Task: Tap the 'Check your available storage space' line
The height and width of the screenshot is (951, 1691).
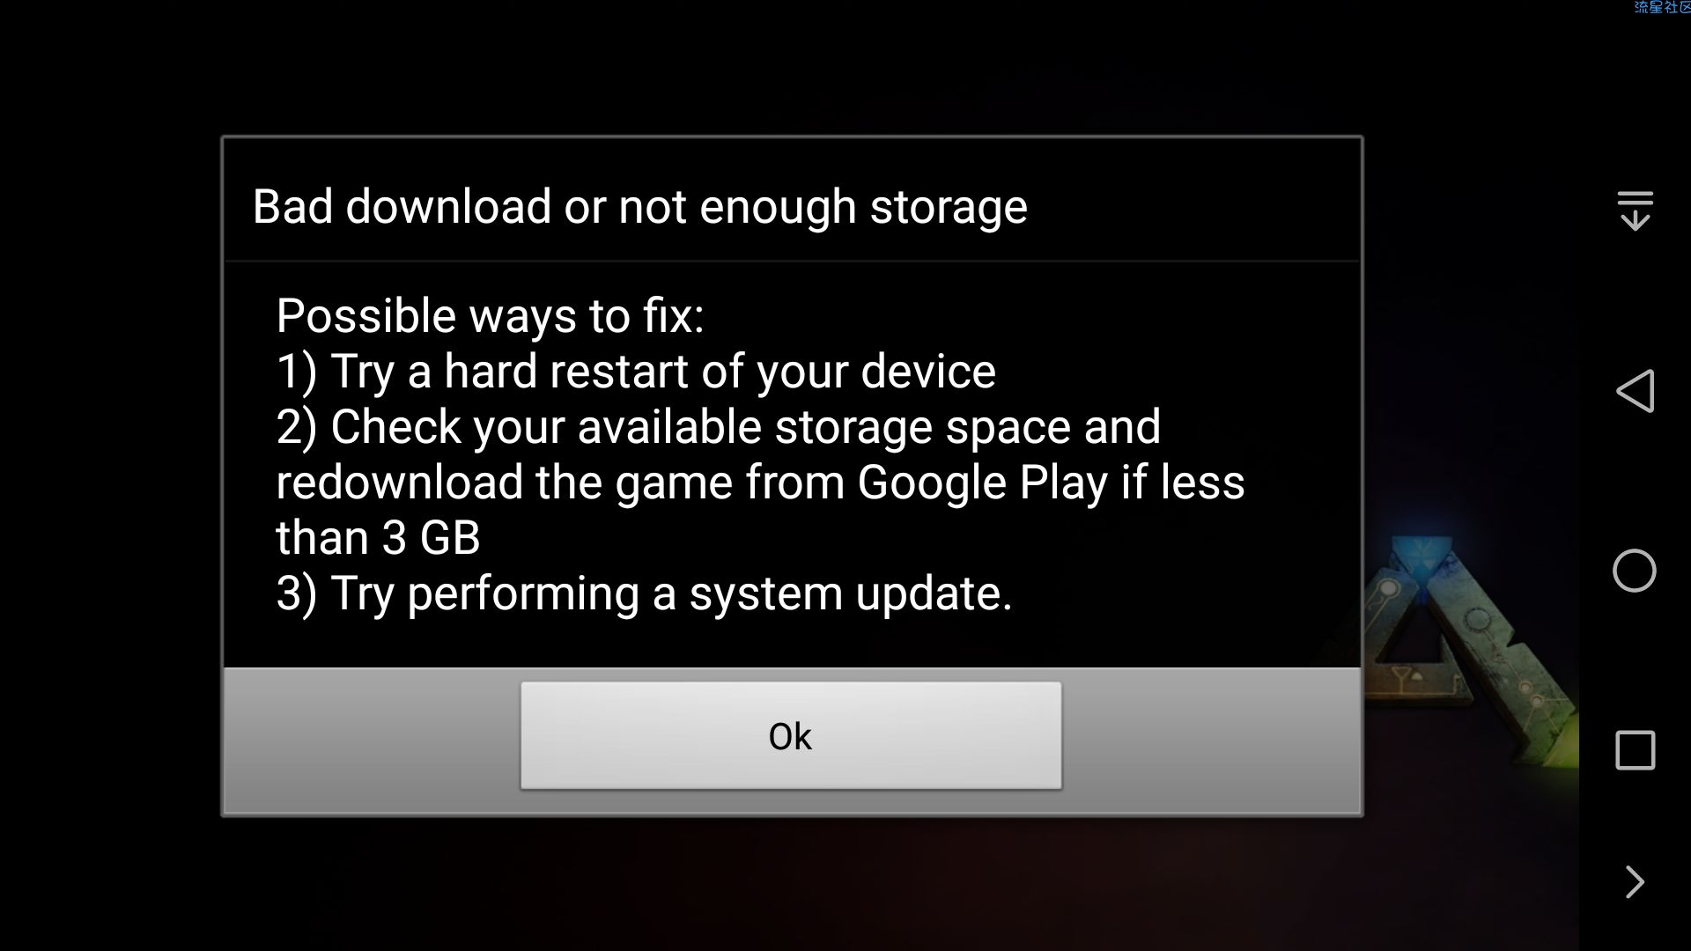Action: [719, 427]
